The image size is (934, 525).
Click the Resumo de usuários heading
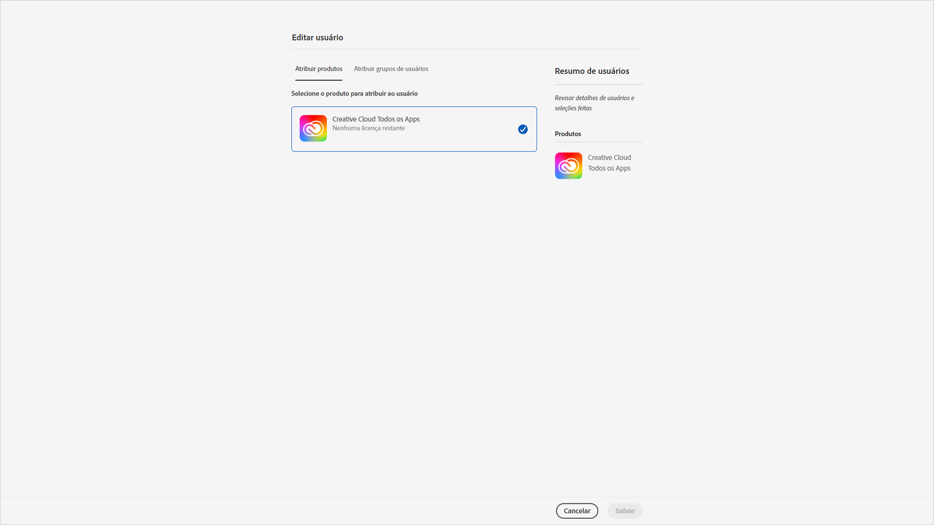[x=592, y=71]
